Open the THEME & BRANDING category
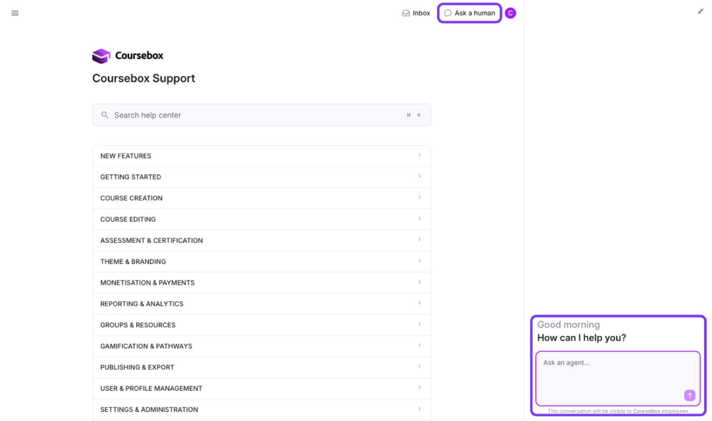Screen dimensions: 712x421 tap(262, 261)
